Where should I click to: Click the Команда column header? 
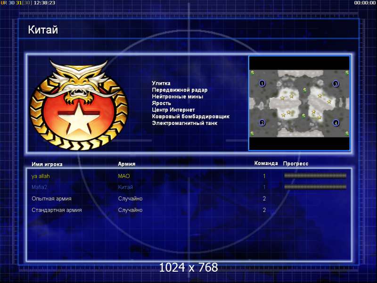266,163
